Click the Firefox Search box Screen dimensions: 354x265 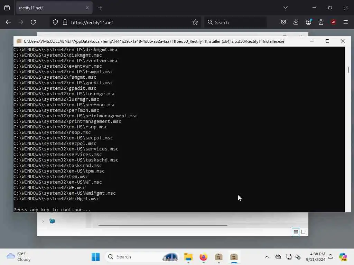point(236,22)
